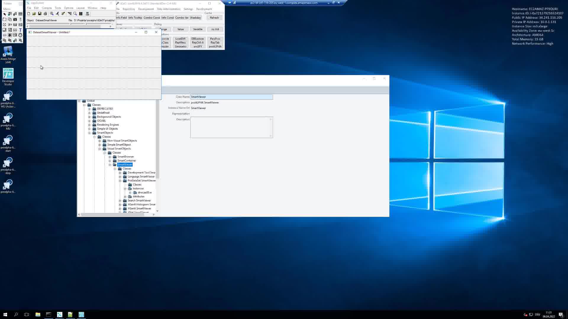Click the Refresh cache button
The height and width of the screenshot is (319, 568).
point(214,18)
